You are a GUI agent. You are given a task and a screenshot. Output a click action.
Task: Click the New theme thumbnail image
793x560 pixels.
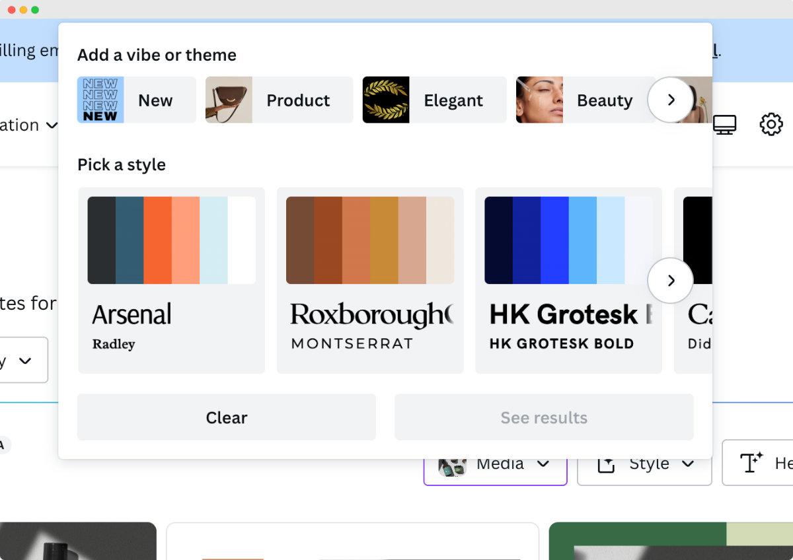(x=100, y=100)
